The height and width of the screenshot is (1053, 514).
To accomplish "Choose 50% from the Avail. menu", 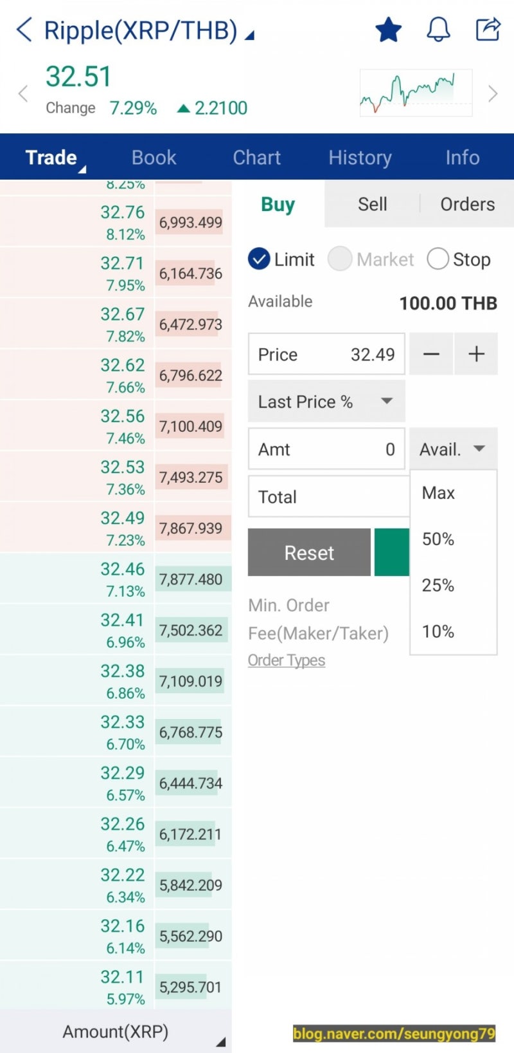I will (438, 539).
